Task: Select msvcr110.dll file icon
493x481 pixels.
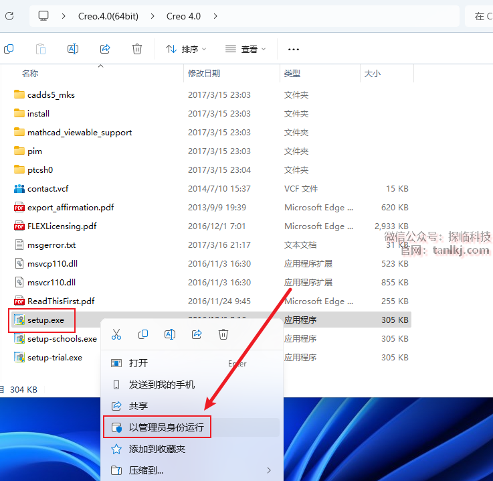Action: click(x=19, y=282)
